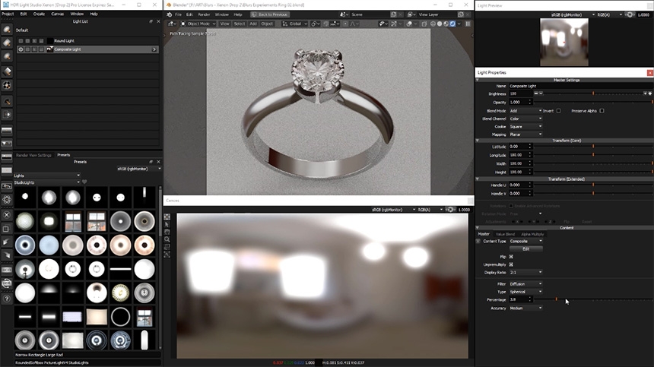654x367 pixels.
Task: Click the Name field containing Composite Light
Action: coord(580,86)
